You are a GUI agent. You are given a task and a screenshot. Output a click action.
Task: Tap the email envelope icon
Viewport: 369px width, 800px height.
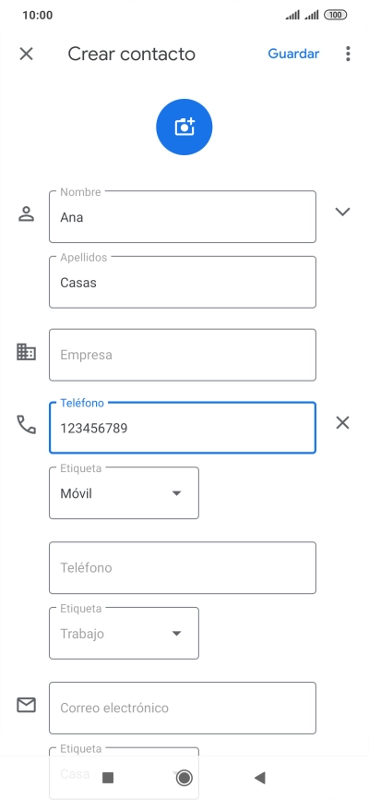coord(26,705)
